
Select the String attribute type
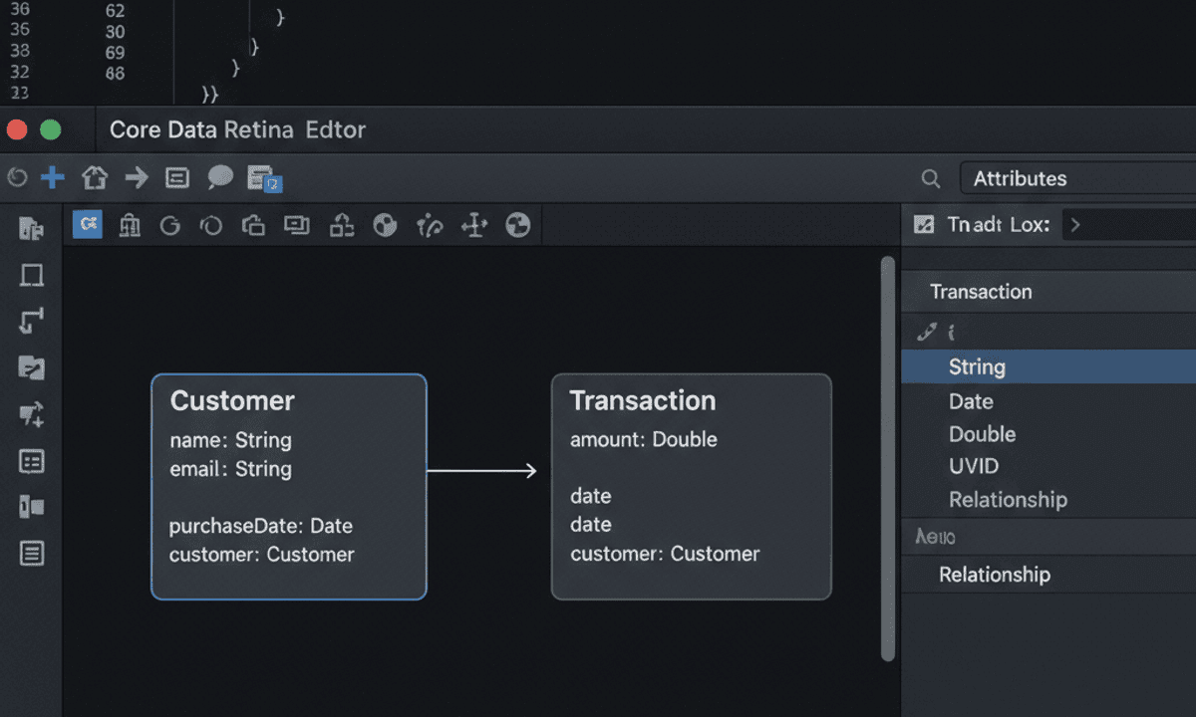976,366
